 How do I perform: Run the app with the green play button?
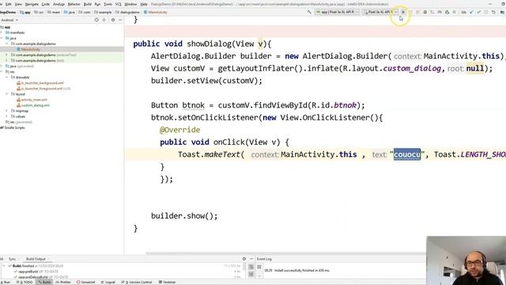coord(403,12)
